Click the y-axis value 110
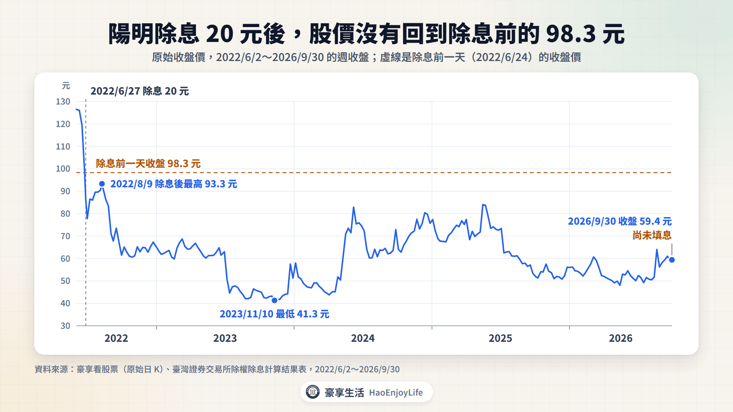Viewport: 733px width, 412px height. (63, 146)
